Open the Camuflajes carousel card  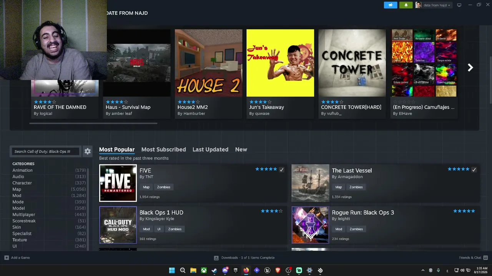[x=424, y=74]
